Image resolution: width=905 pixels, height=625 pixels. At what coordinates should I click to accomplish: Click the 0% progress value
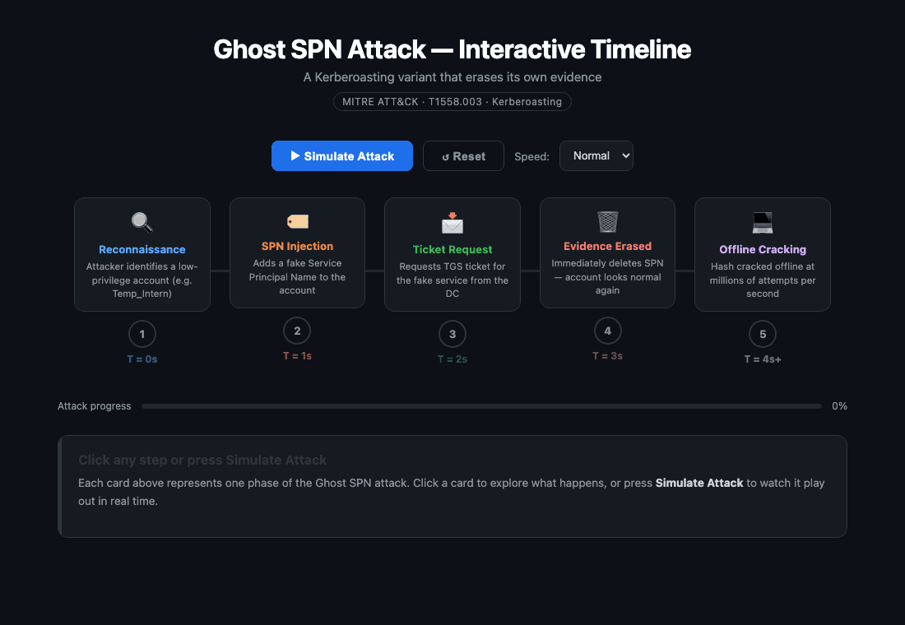(840, 406)
